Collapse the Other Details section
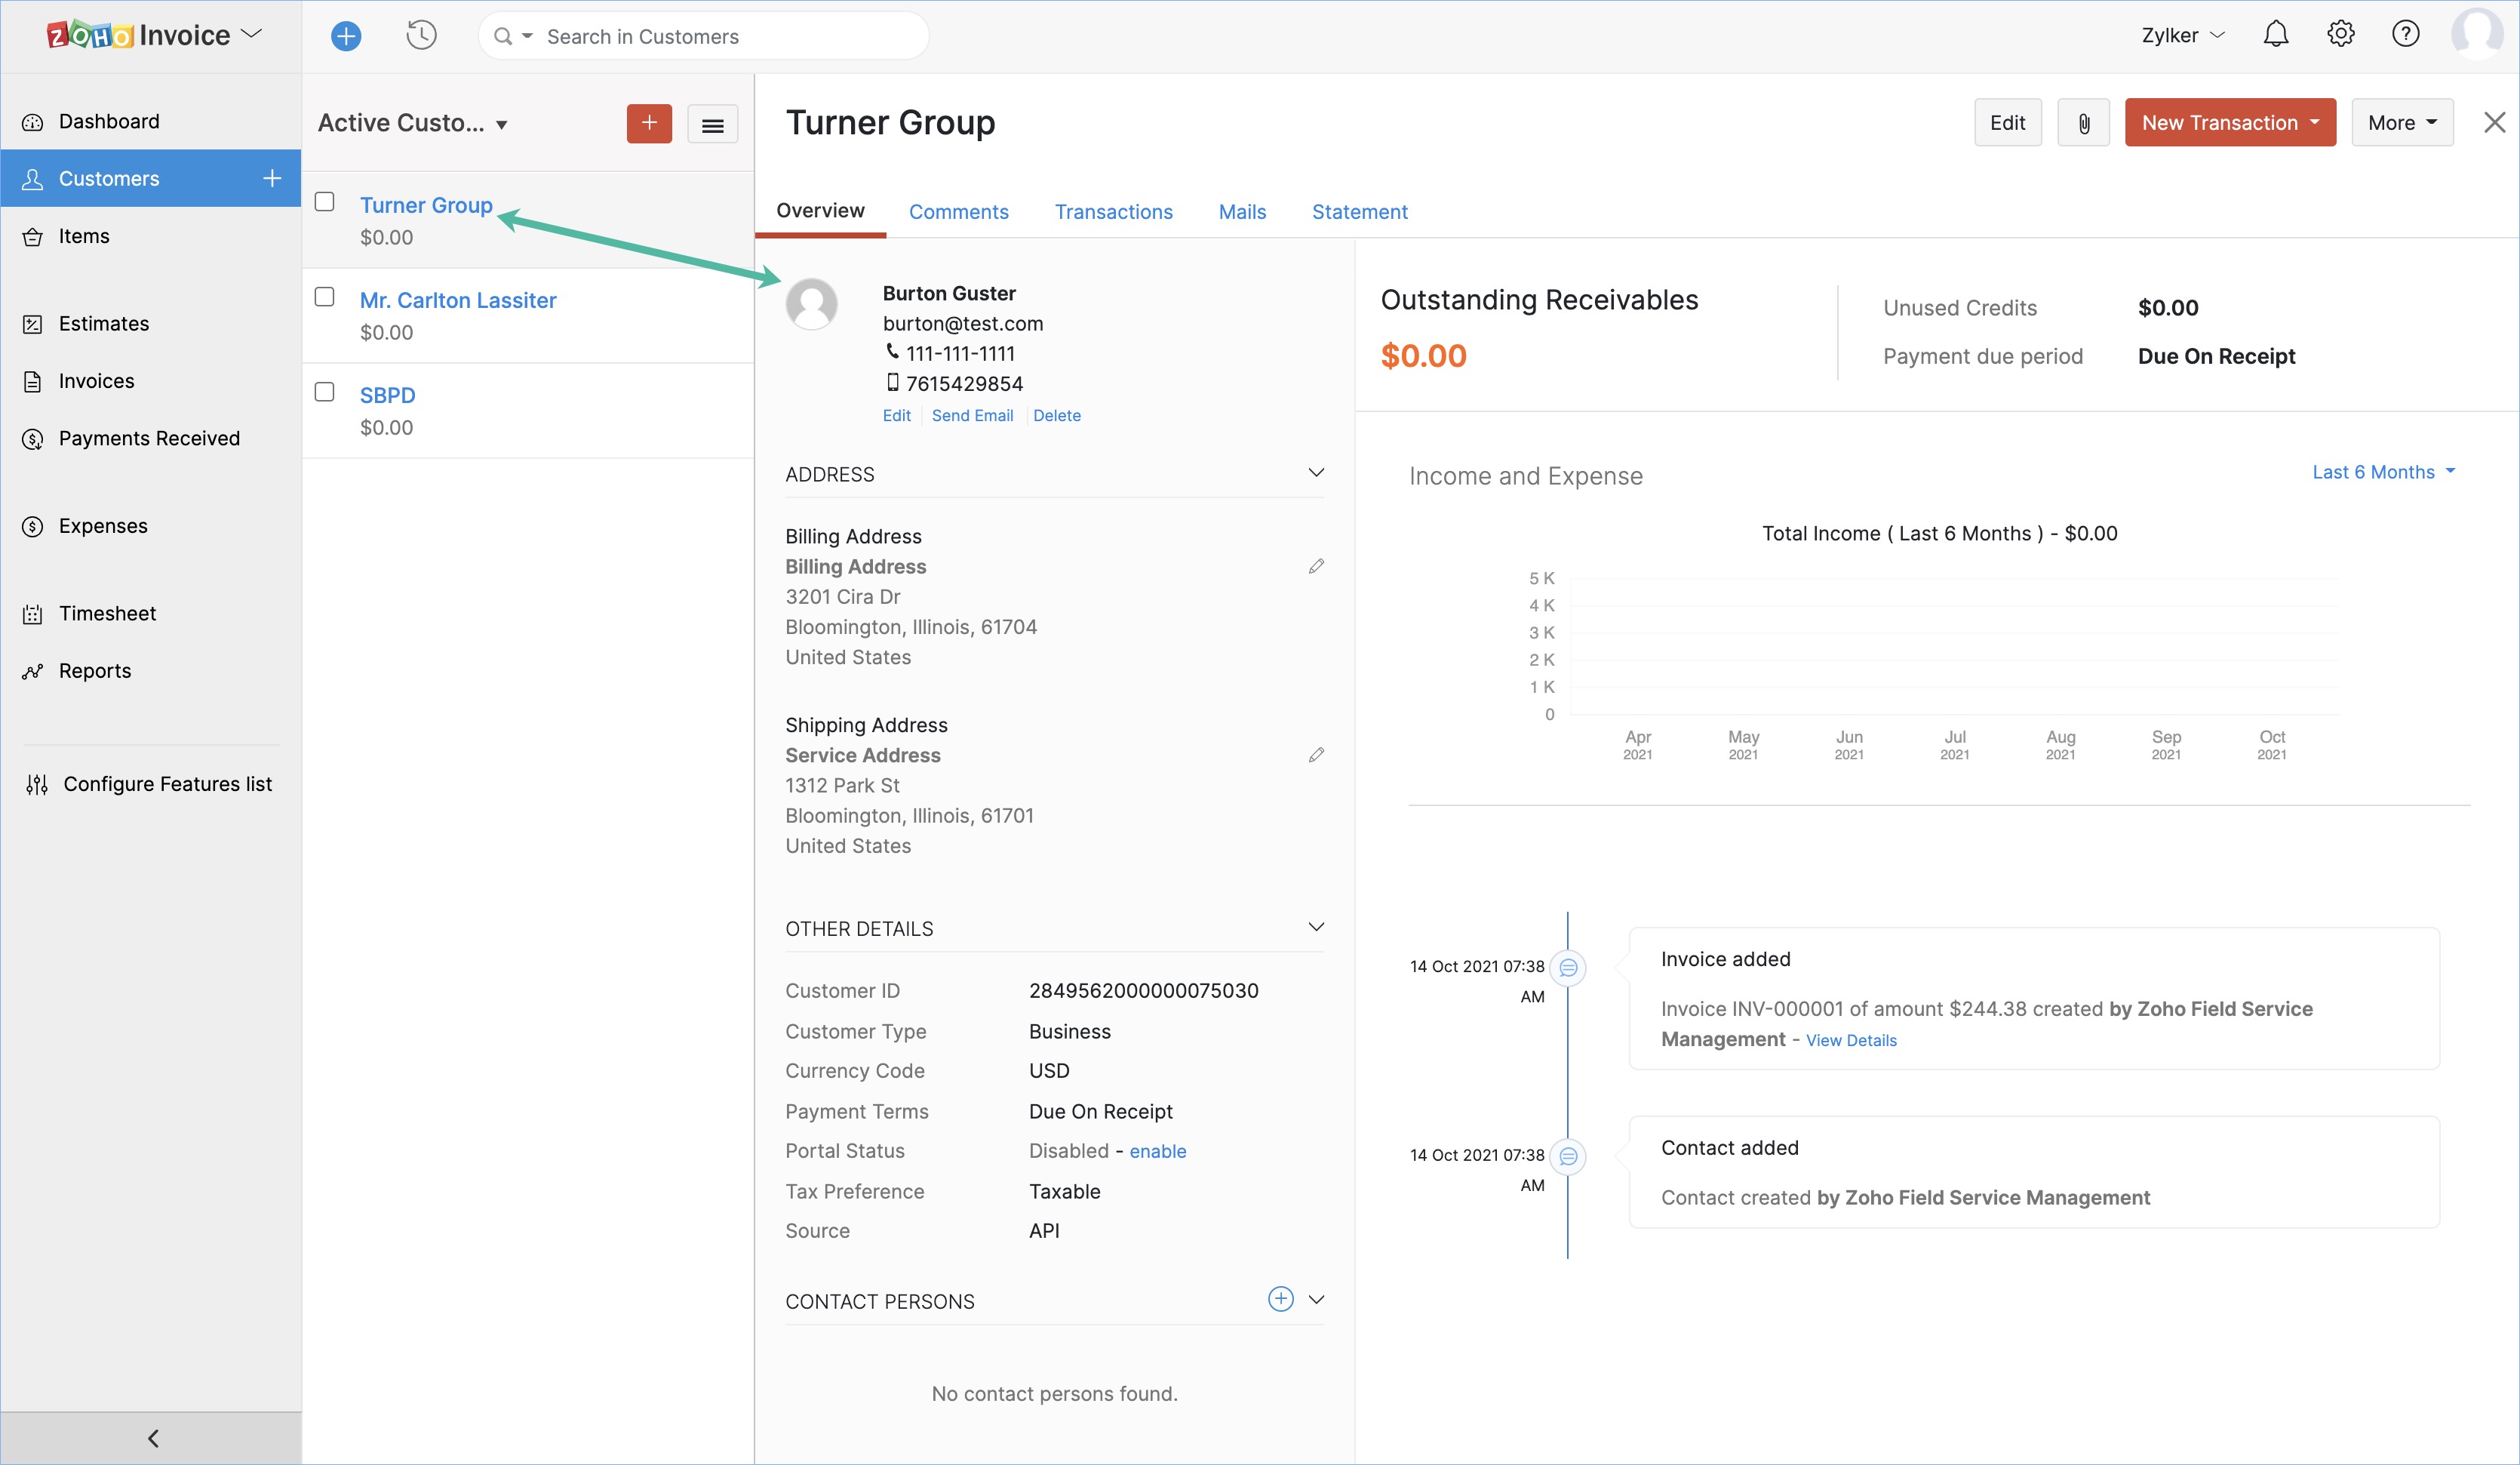2520x1465 pixels. point(1316,927)
